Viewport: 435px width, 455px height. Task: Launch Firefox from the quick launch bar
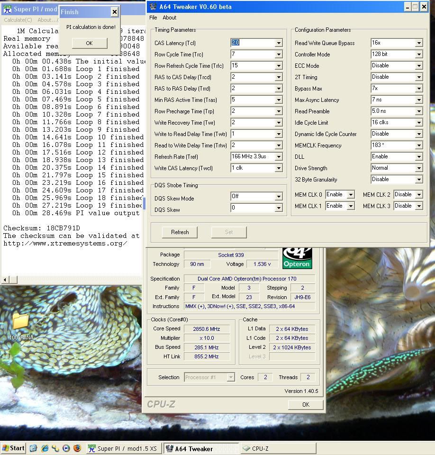[77, 448]
